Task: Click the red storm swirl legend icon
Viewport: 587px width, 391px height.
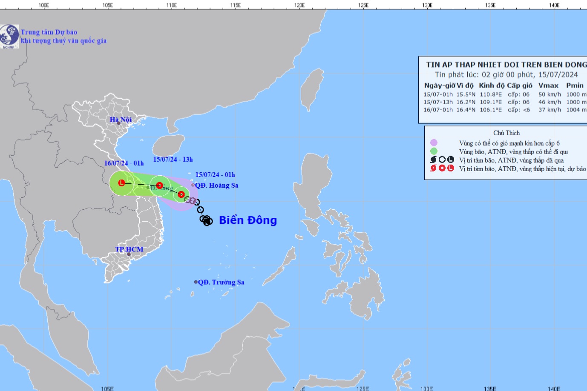Action: pyautogui.click(x=434, y=168)
